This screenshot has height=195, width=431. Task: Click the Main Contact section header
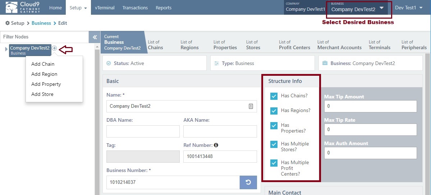(285, 192)
